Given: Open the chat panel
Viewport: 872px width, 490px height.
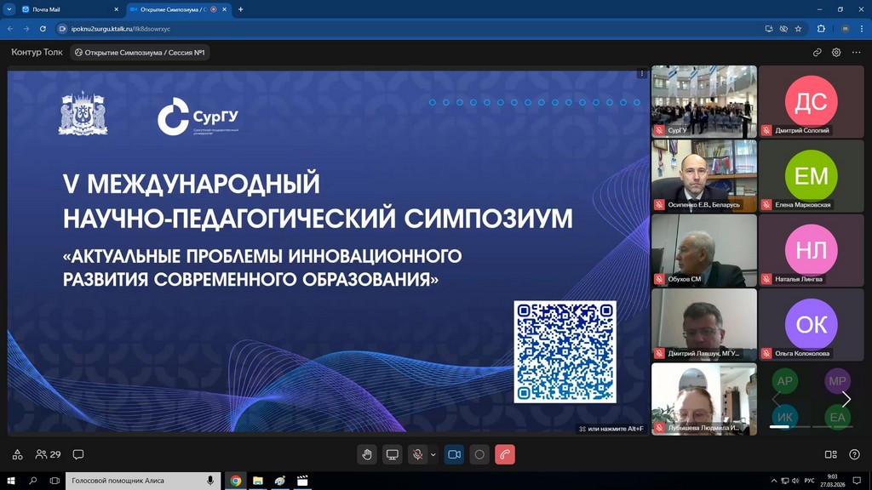Looking at the screenshot, I should coord(78,454).
